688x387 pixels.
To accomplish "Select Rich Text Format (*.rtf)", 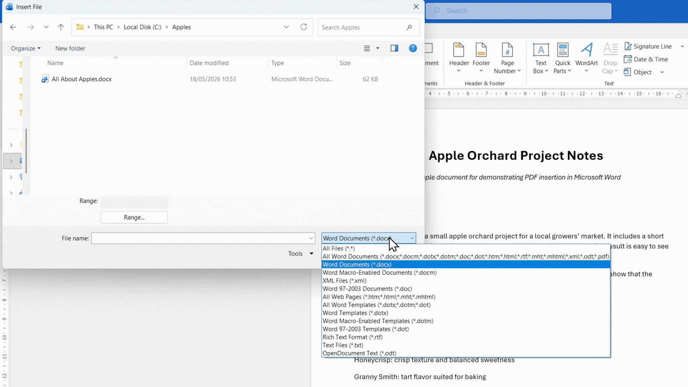I will pyautogui.click(x=466, y=337).
